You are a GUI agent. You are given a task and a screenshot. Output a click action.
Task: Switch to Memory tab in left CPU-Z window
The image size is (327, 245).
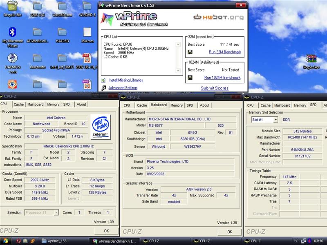(53, 105)
